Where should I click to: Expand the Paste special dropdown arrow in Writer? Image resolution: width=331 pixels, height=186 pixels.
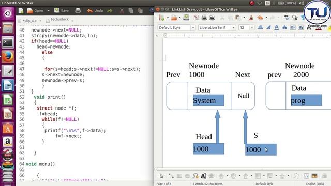(x=244, y=18)
